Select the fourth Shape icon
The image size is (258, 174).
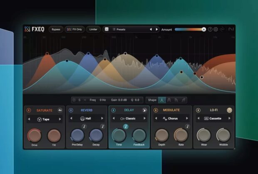[184, 100]
